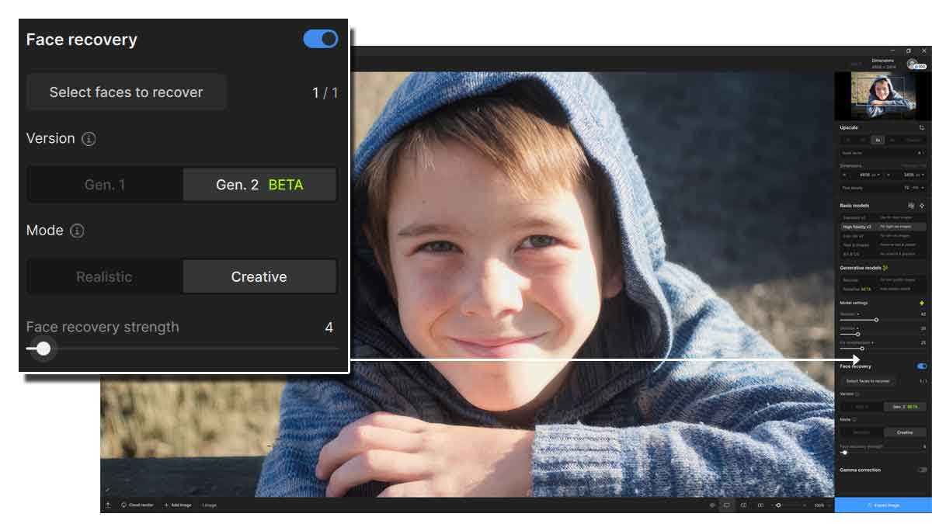
Task: Toggle Face recovery off
Action: coord(320,39)
